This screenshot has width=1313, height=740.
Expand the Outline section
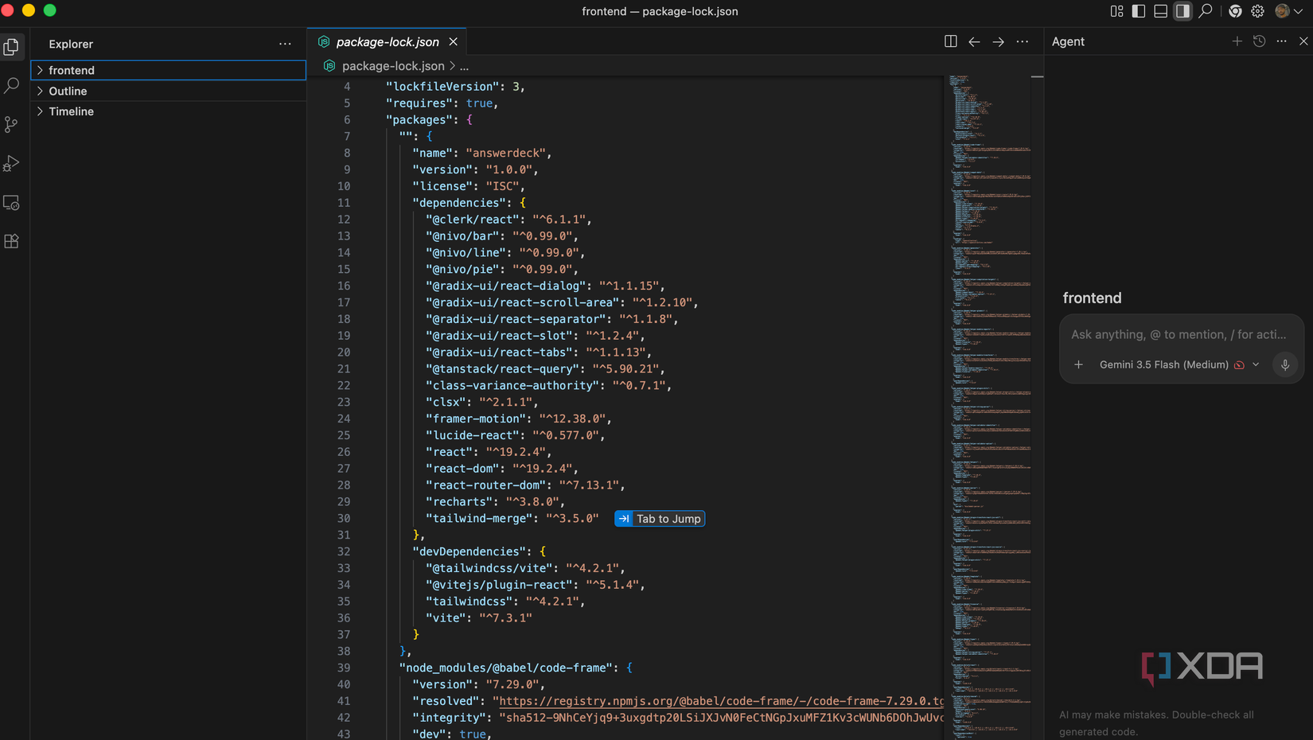point(169,91)
